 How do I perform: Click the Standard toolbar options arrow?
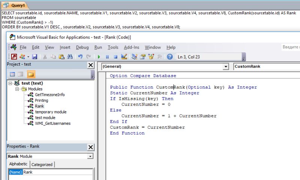(x=244, y=57)
